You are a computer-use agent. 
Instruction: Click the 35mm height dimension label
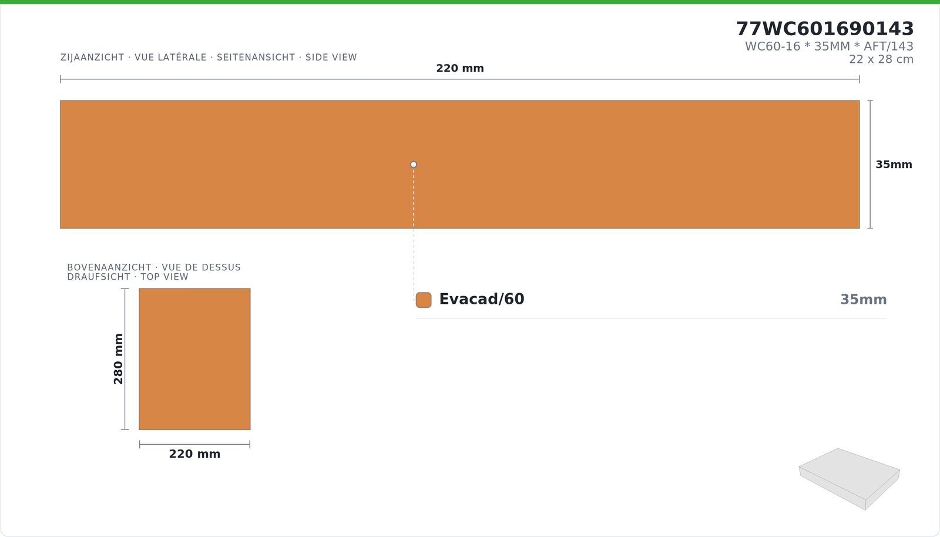click(x=894, y=165)
